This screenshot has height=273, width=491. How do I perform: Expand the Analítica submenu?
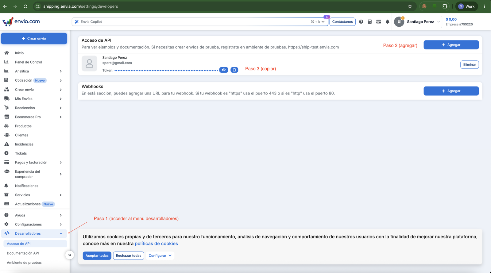[x=61, y=71]
